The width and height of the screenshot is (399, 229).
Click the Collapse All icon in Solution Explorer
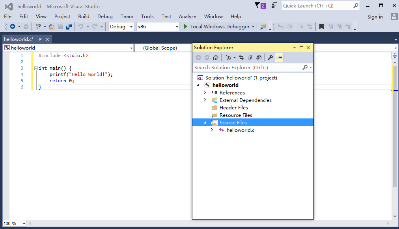pos(250,58)
